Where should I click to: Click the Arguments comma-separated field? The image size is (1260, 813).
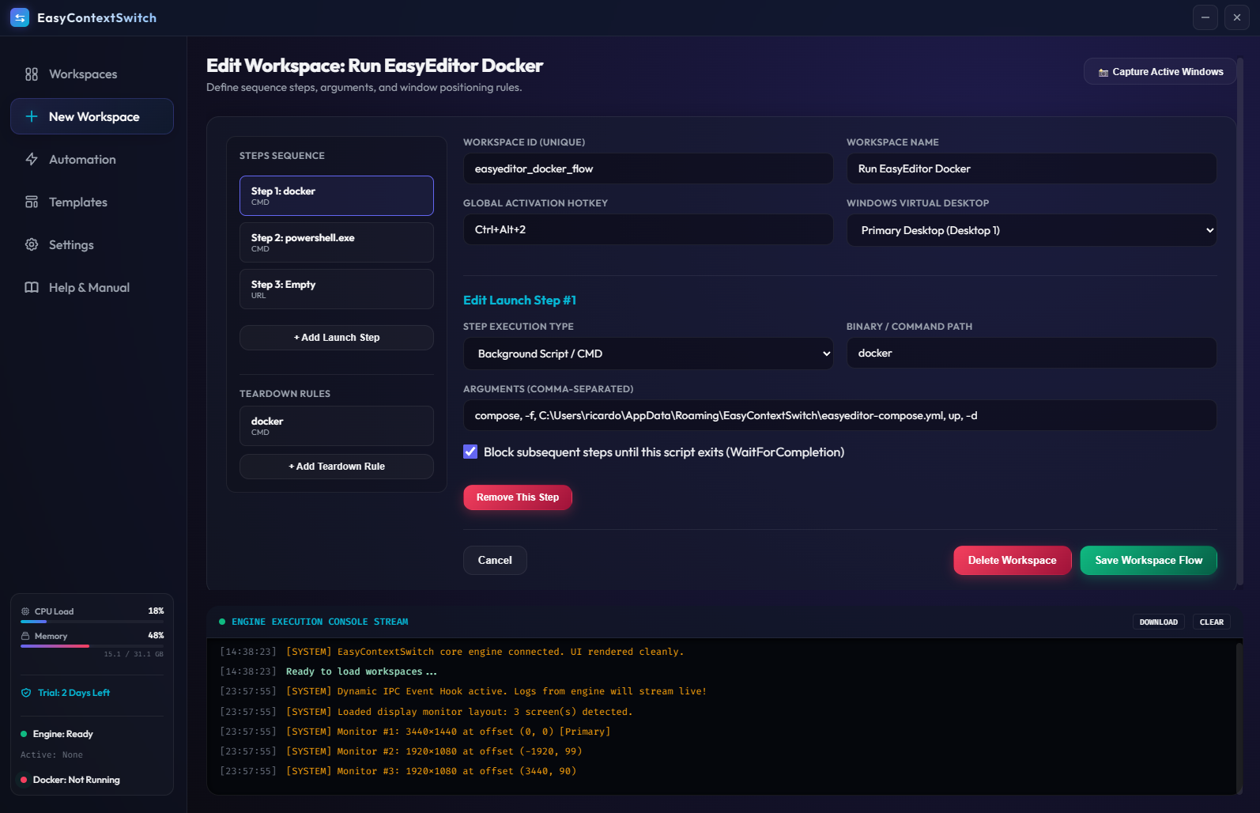(x=840, y=415)
